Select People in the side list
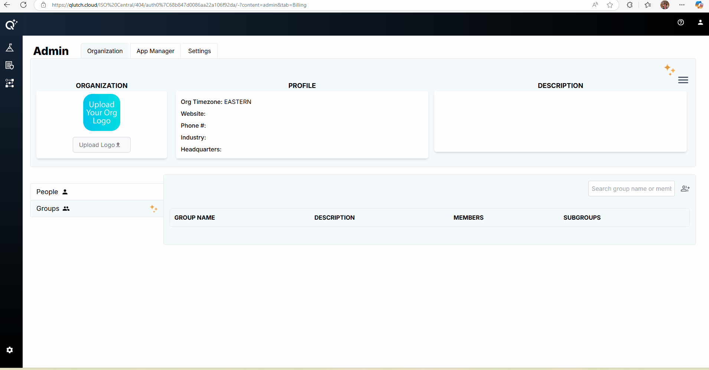This screenshot has width=709, height=370. point(48,192)
